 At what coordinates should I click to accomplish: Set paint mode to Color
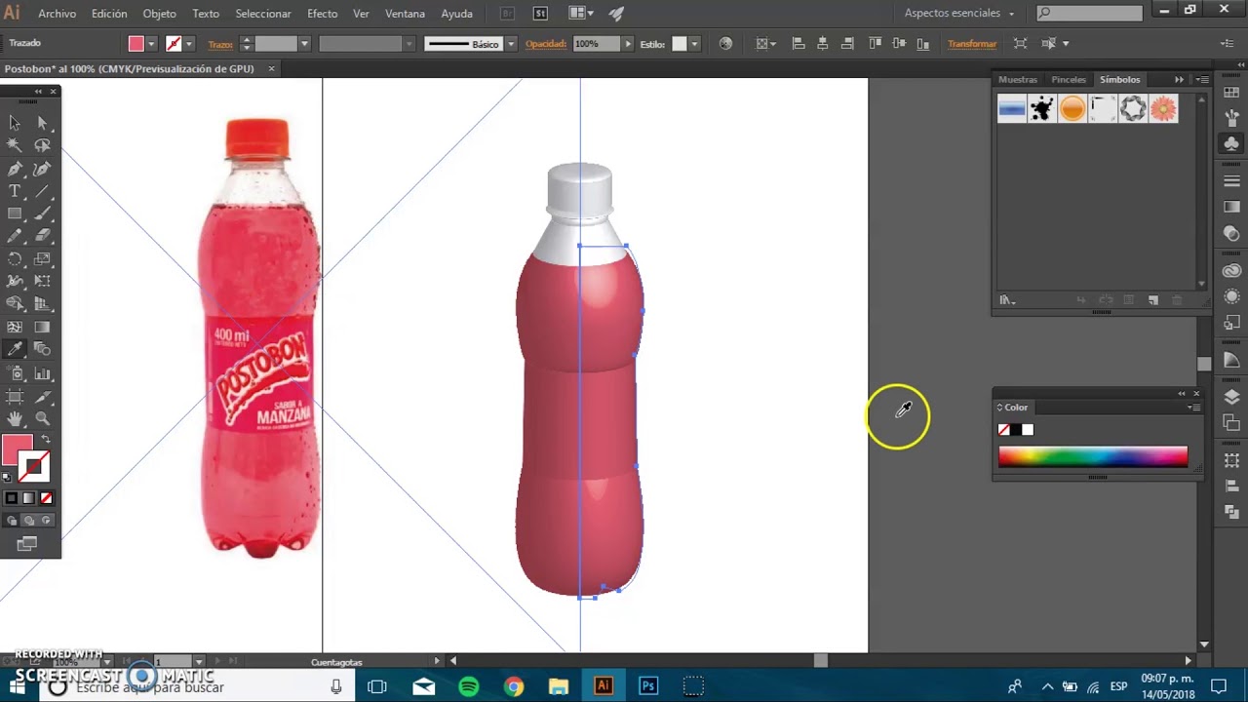coord(12,498)
